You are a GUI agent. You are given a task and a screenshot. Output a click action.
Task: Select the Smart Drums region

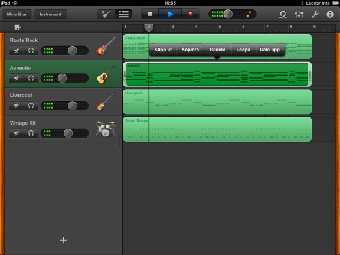coord(217,129)
